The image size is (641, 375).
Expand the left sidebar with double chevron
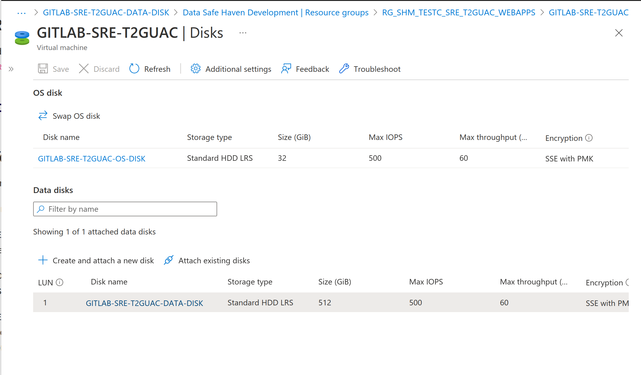[11, 69]
